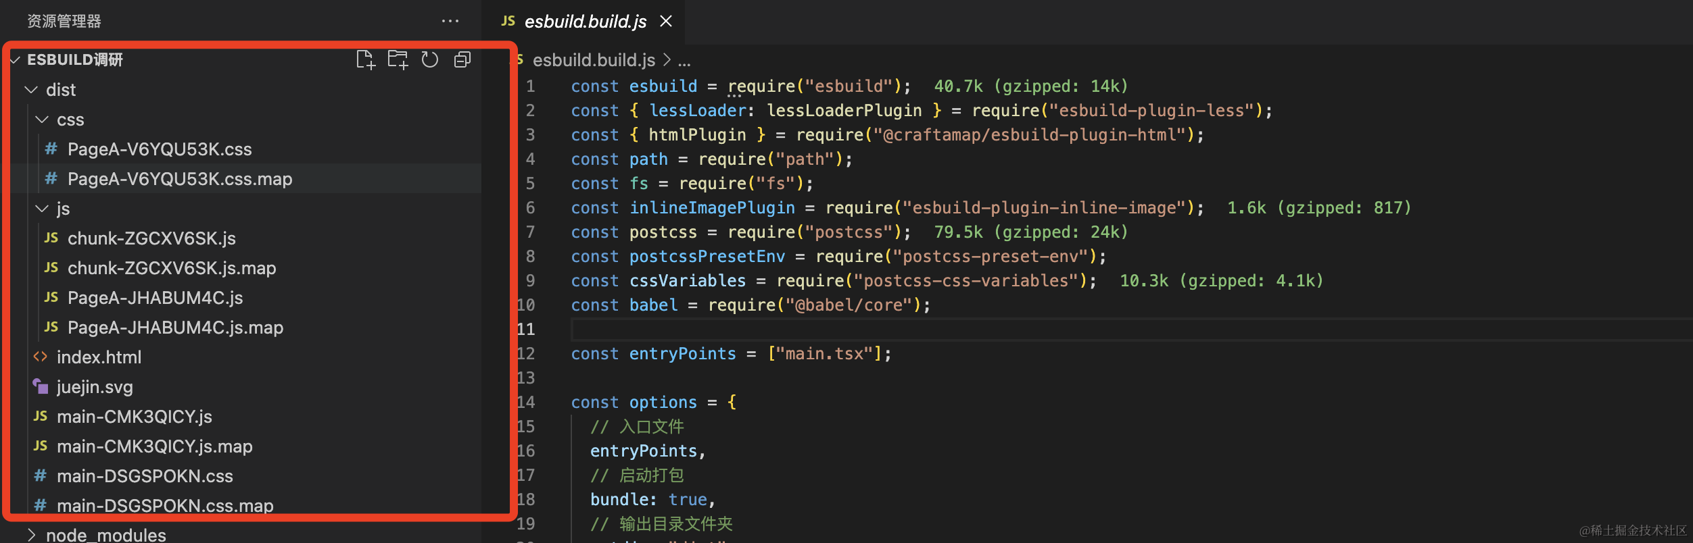The height and width of the screenshot is (543, 1693).
Task: Collapse all folders with the collapse icon
Action: (x=462, y=60)
